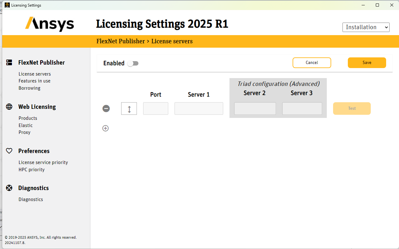Open Features in use page

point(35,81)
